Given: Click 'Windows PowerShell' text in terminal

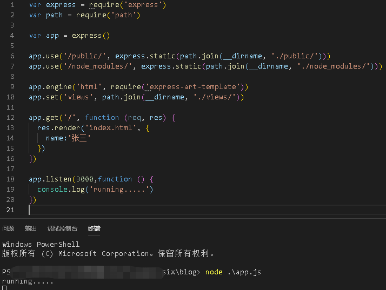Looking at the screenshot, I should pyautogui.click(x=41, y=244).
